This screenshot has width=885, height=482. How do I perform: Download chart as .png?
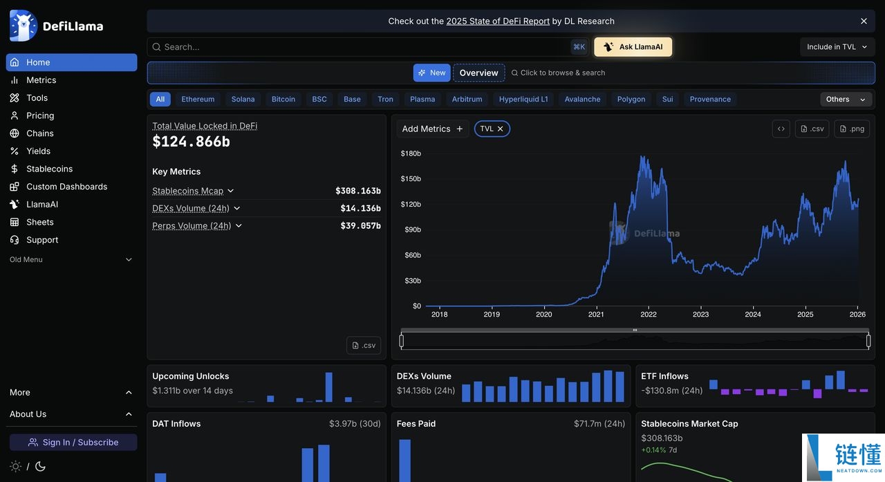point(852,129)
